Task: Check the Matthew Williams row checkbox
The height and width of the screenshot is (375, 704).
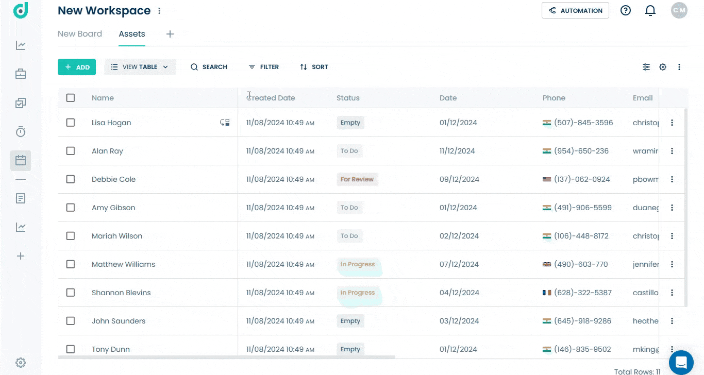Action: tap(71, 264)
